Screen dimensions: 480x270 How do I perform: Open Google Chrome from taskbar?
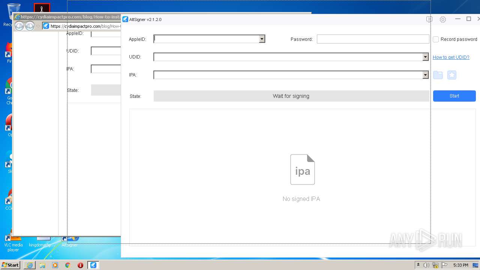coord(68,265)
